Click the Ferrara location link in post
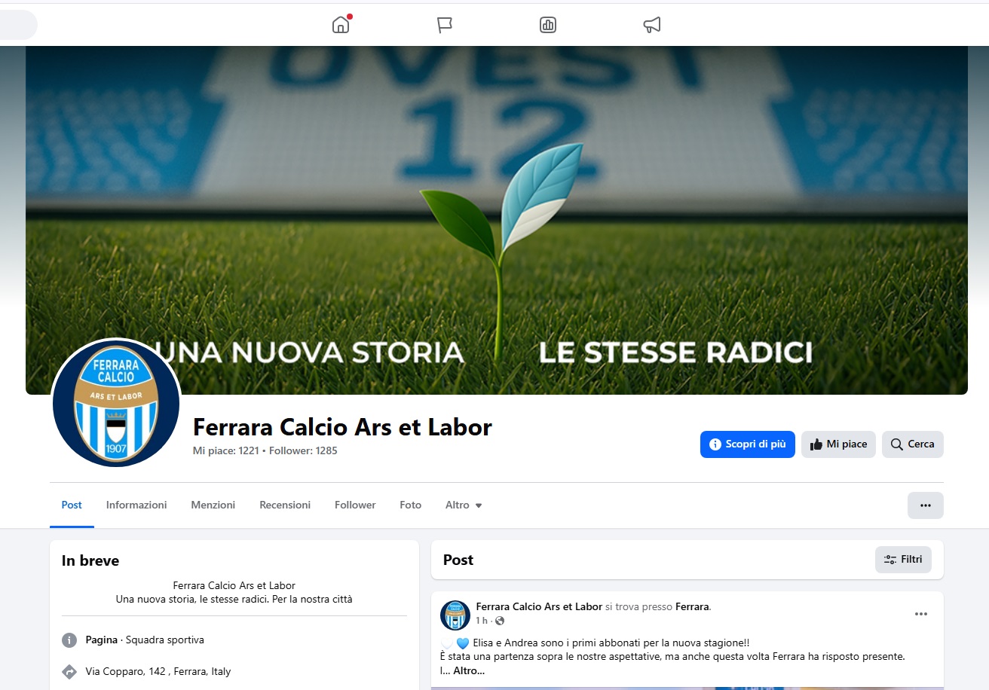This screenshot has height=690, width=989. click(692, 606)
